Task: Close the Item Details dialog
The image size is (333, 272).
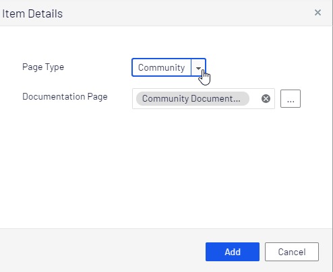Action: pos(317,13)
